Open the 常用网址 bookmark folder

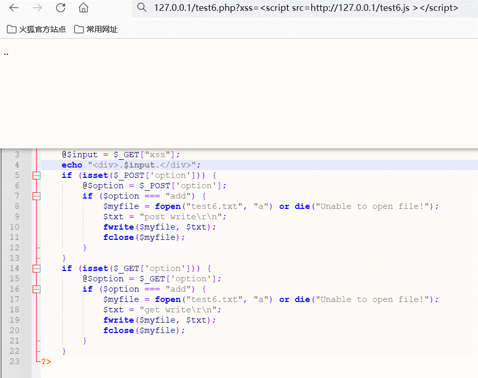pyautogui.click(x=96, y=29)
